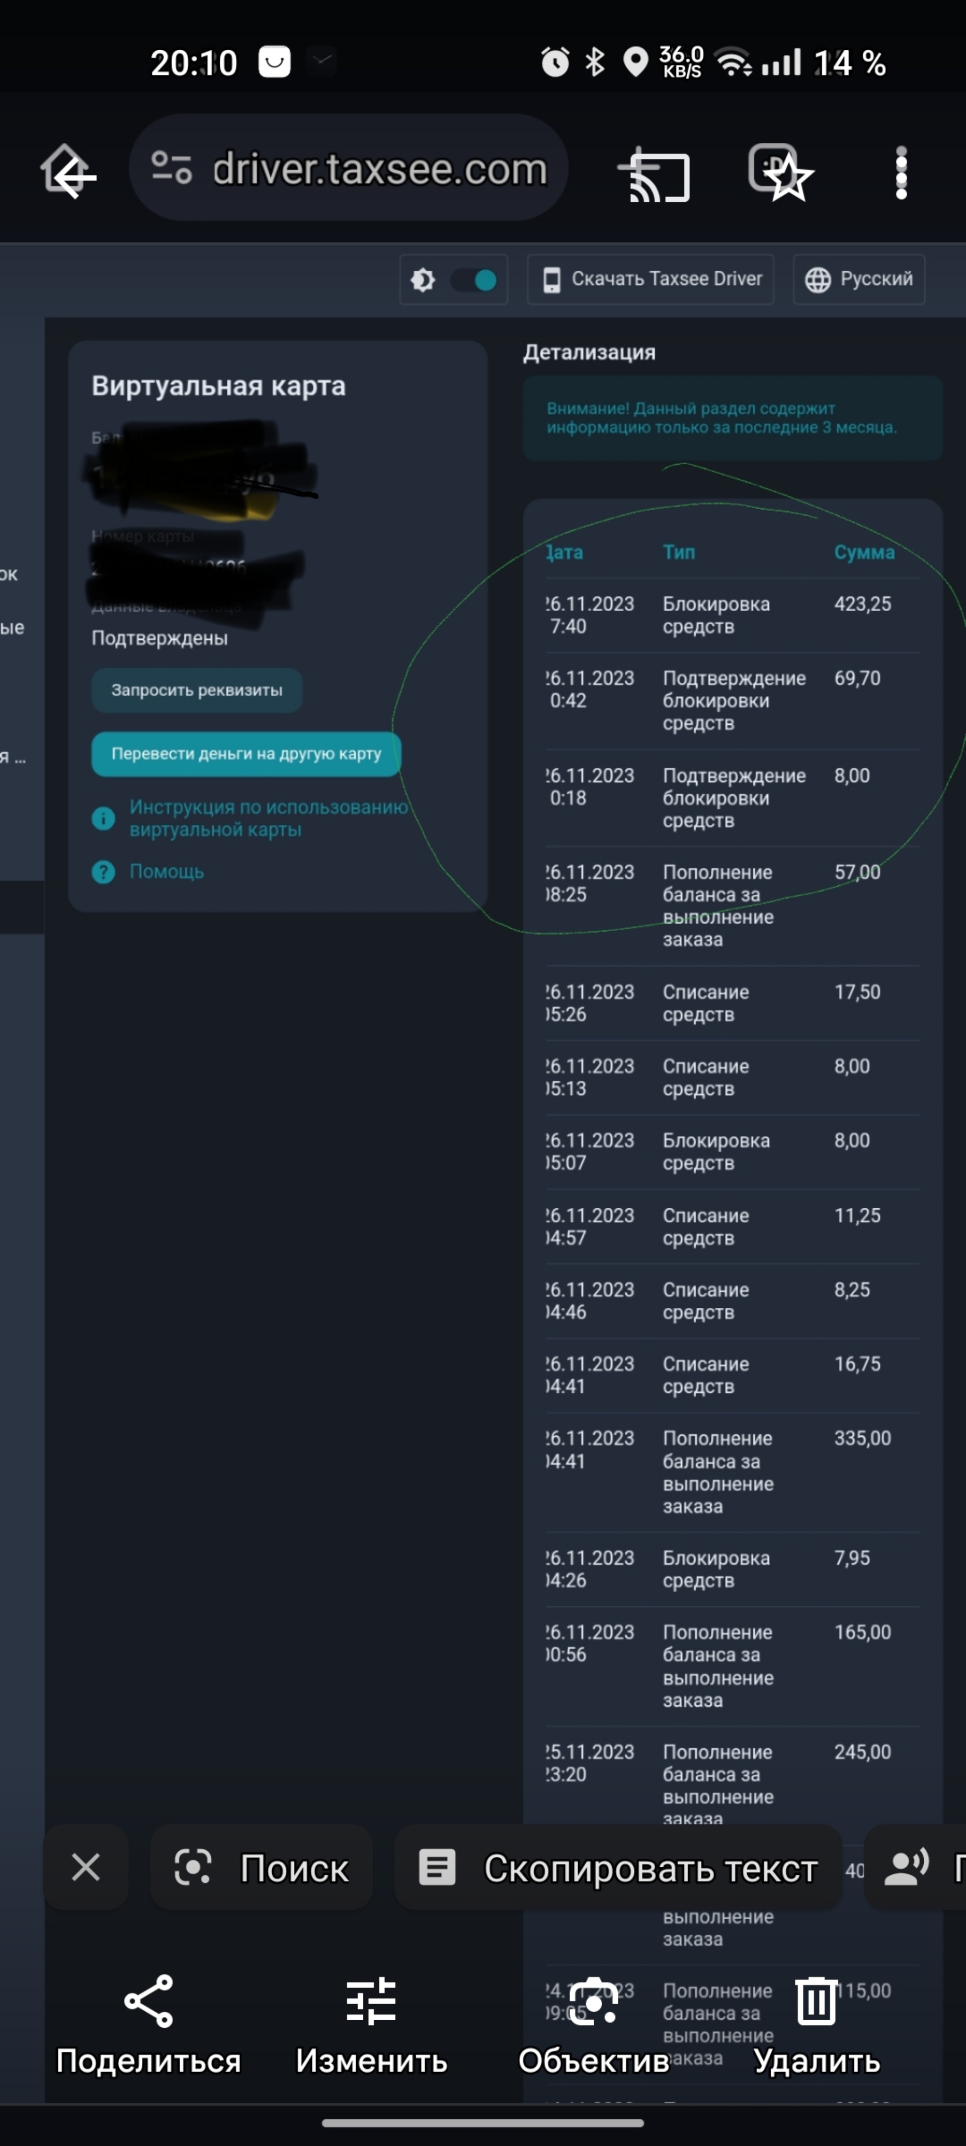966x2146 pixels.
Task: Tap the Удалить trash icon
Action: (817, 2000)
